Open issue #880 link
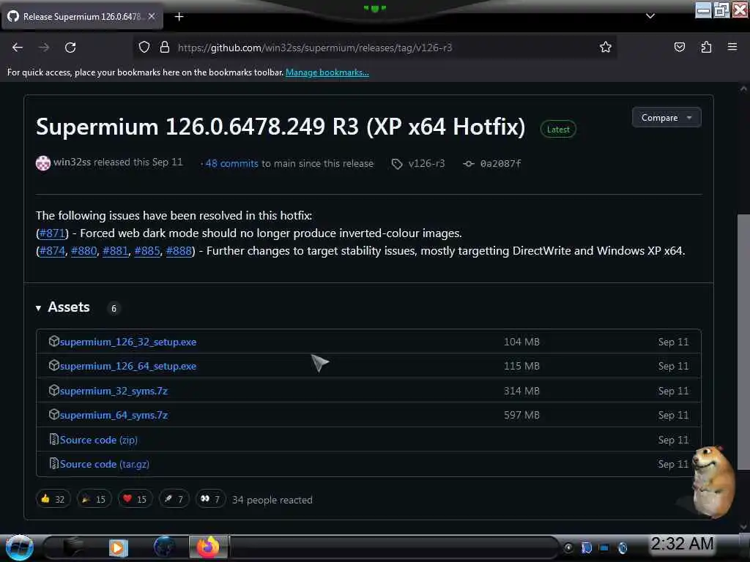 [83, 251]
